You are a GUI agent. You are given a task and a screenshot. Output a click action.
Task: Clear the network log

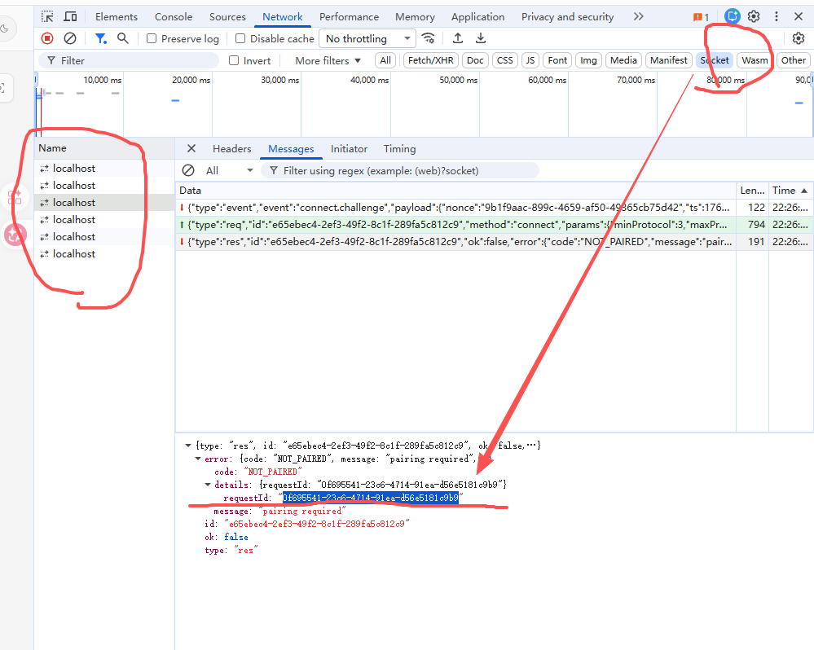tap(70, 38)
